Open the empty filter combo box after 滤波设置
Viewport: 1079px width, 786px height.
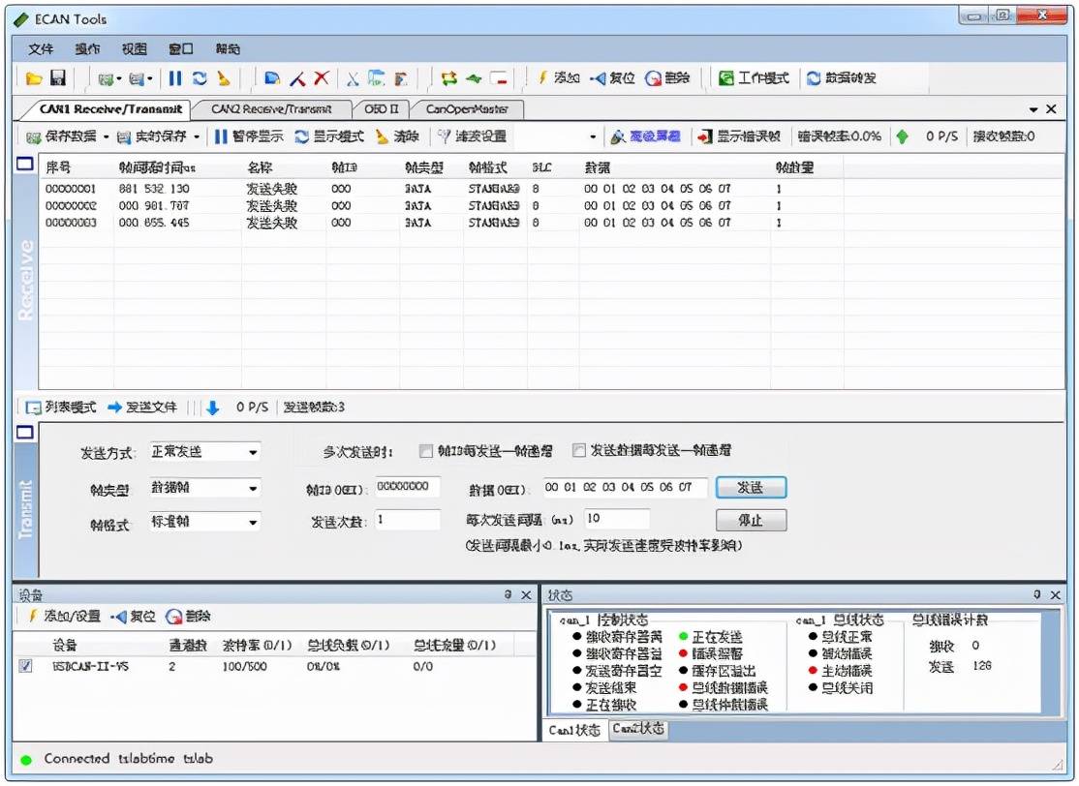click(557, 136)
